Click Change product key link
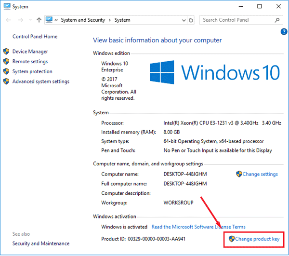The width and height of the screenshot is (289, 256). point(257,239)
